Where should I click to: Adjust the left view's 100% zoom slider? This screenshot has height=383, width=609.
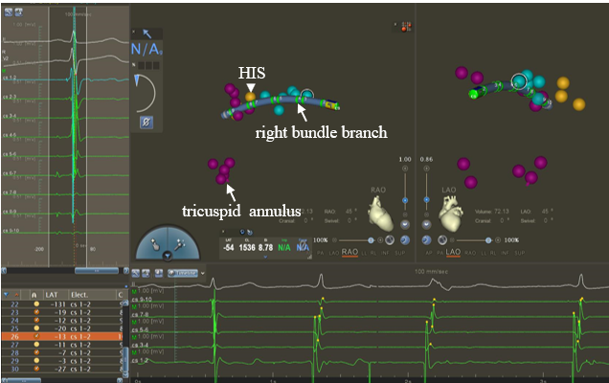371,240
